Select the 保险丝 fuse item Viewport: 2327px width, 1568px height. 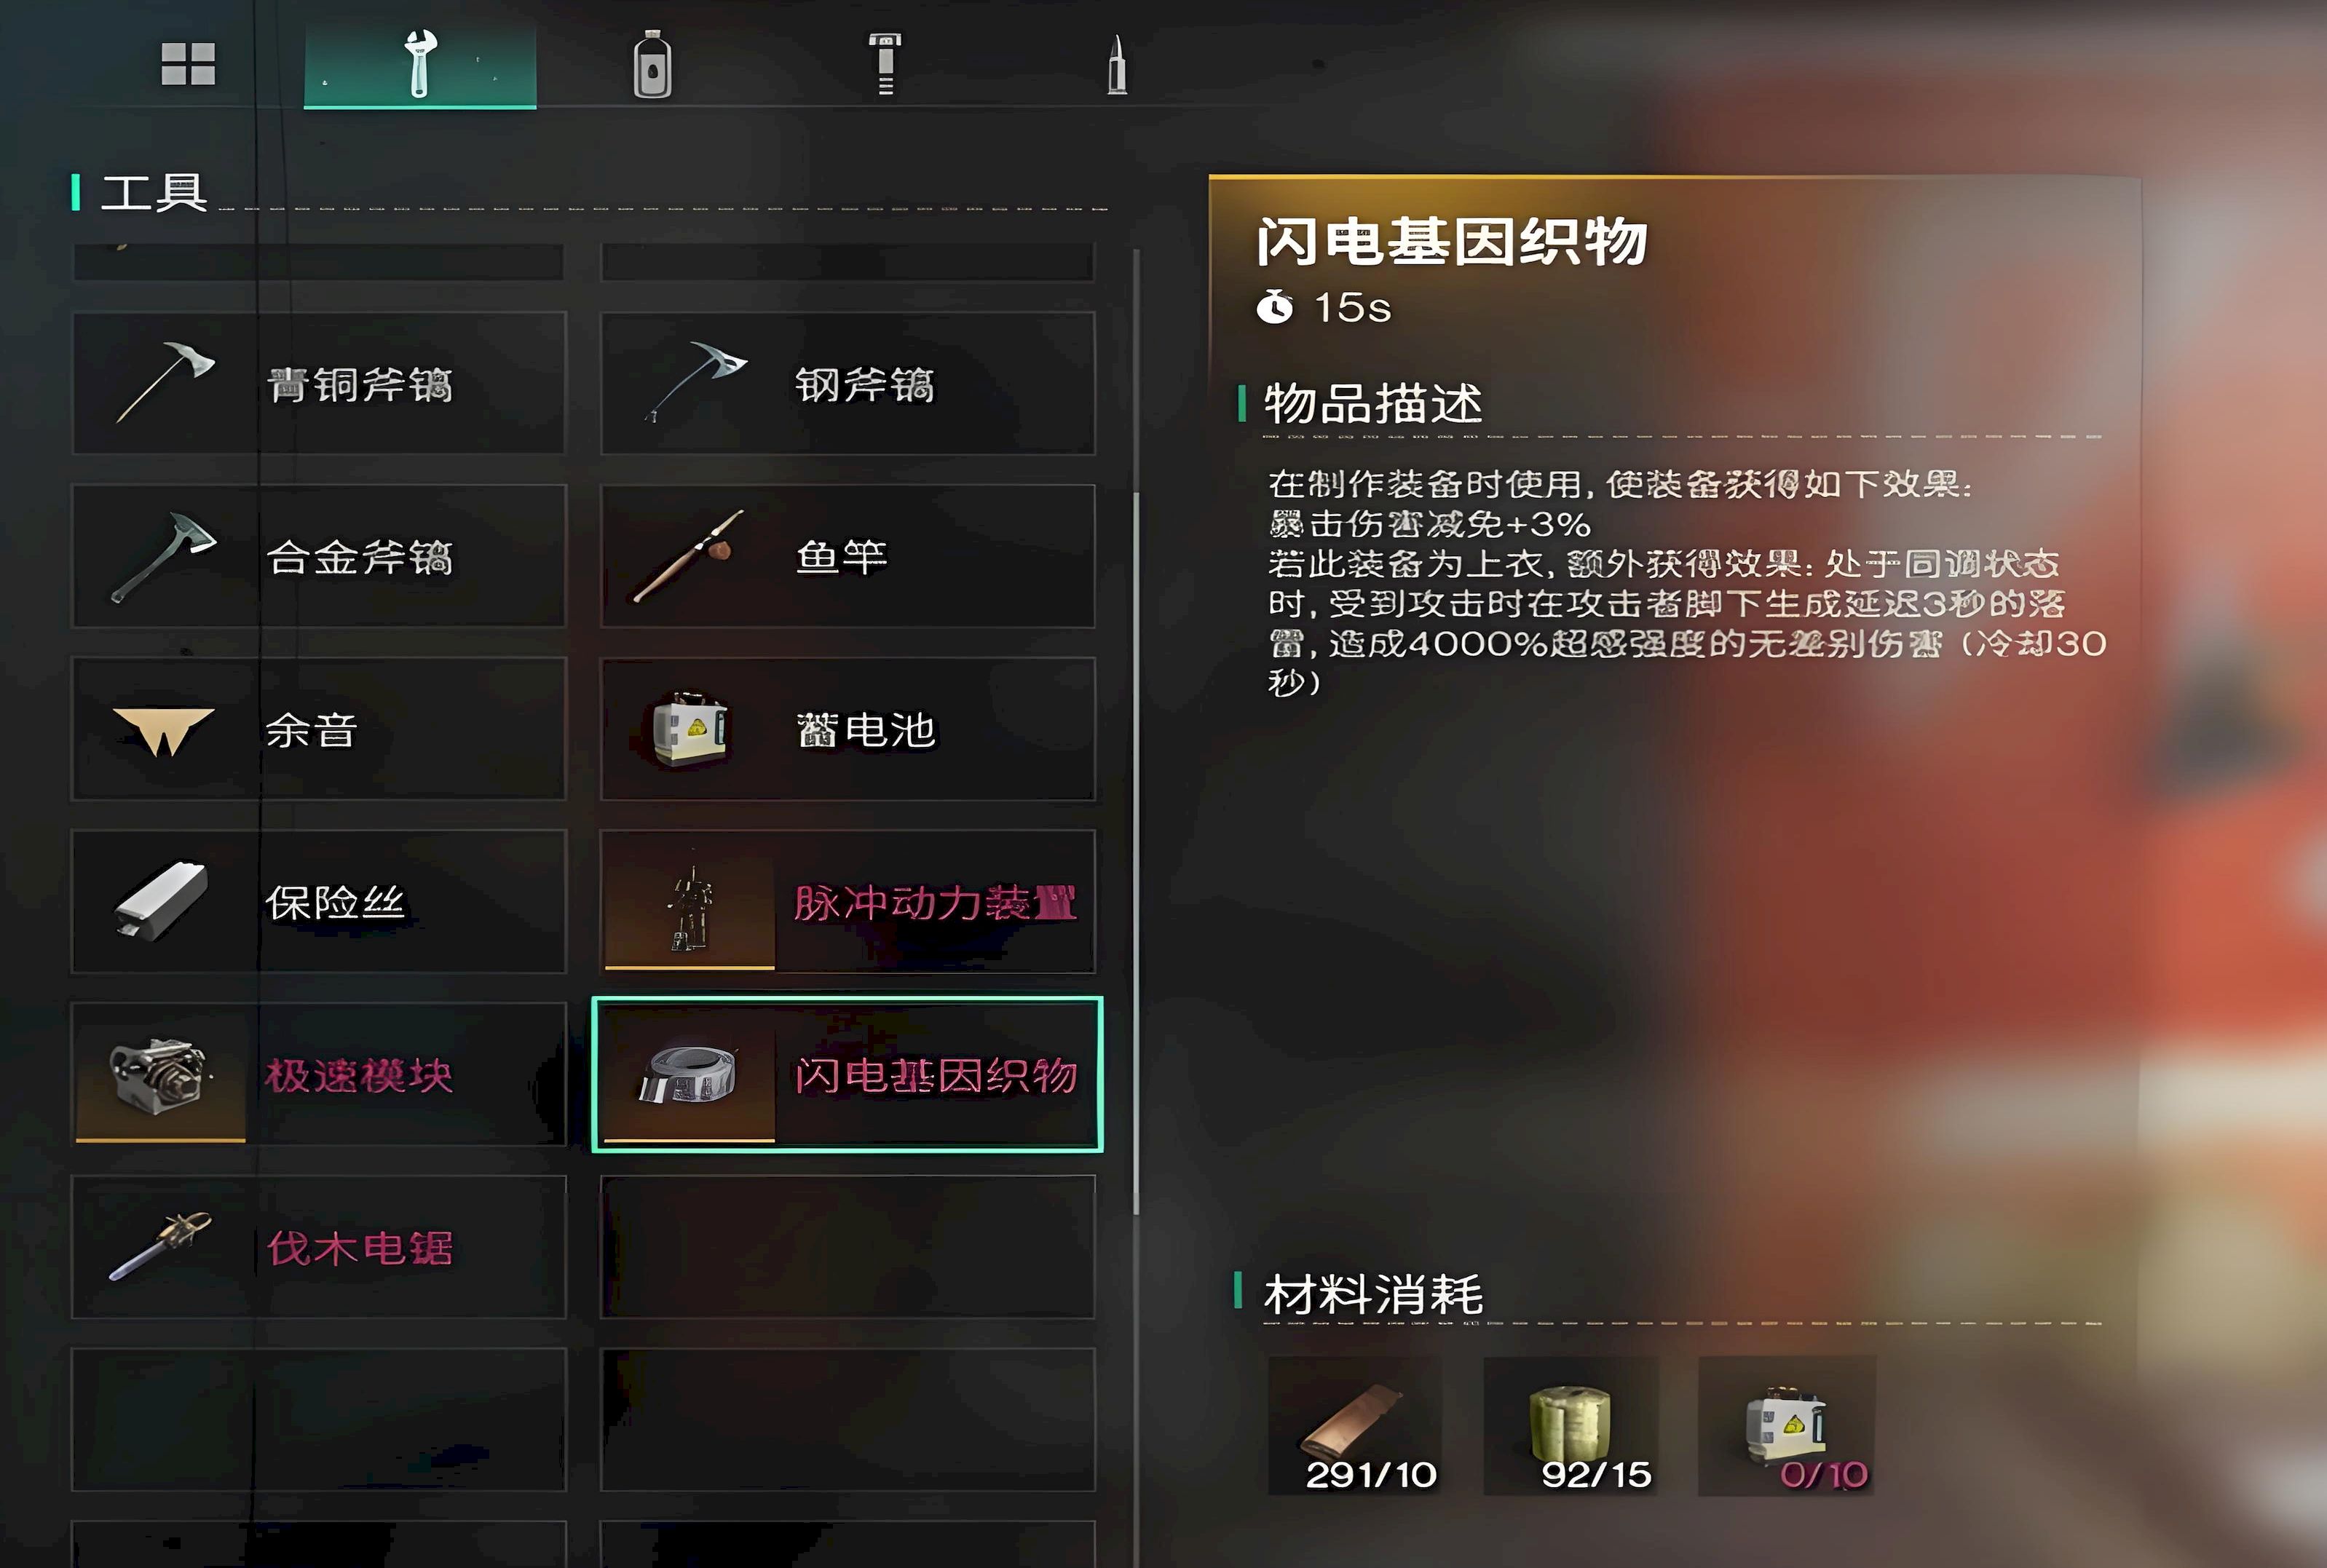click(319, 902)
